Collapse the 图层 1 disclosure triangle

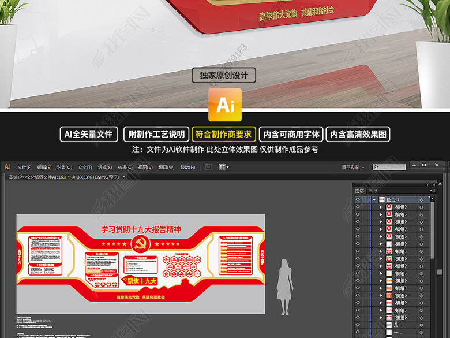[374, 199]
